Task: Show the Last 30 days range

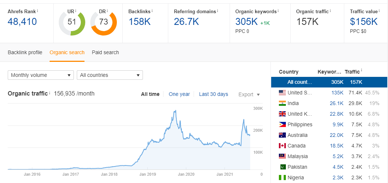Action: point(213,94)
